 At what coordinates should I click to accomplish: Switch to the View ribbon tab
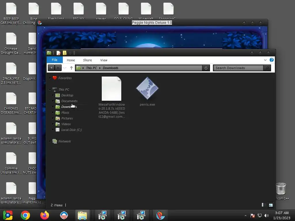click(104, 60)
